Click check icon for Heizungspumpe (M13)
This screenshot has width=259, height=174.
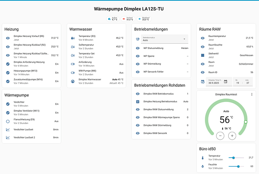coord(8,72)
